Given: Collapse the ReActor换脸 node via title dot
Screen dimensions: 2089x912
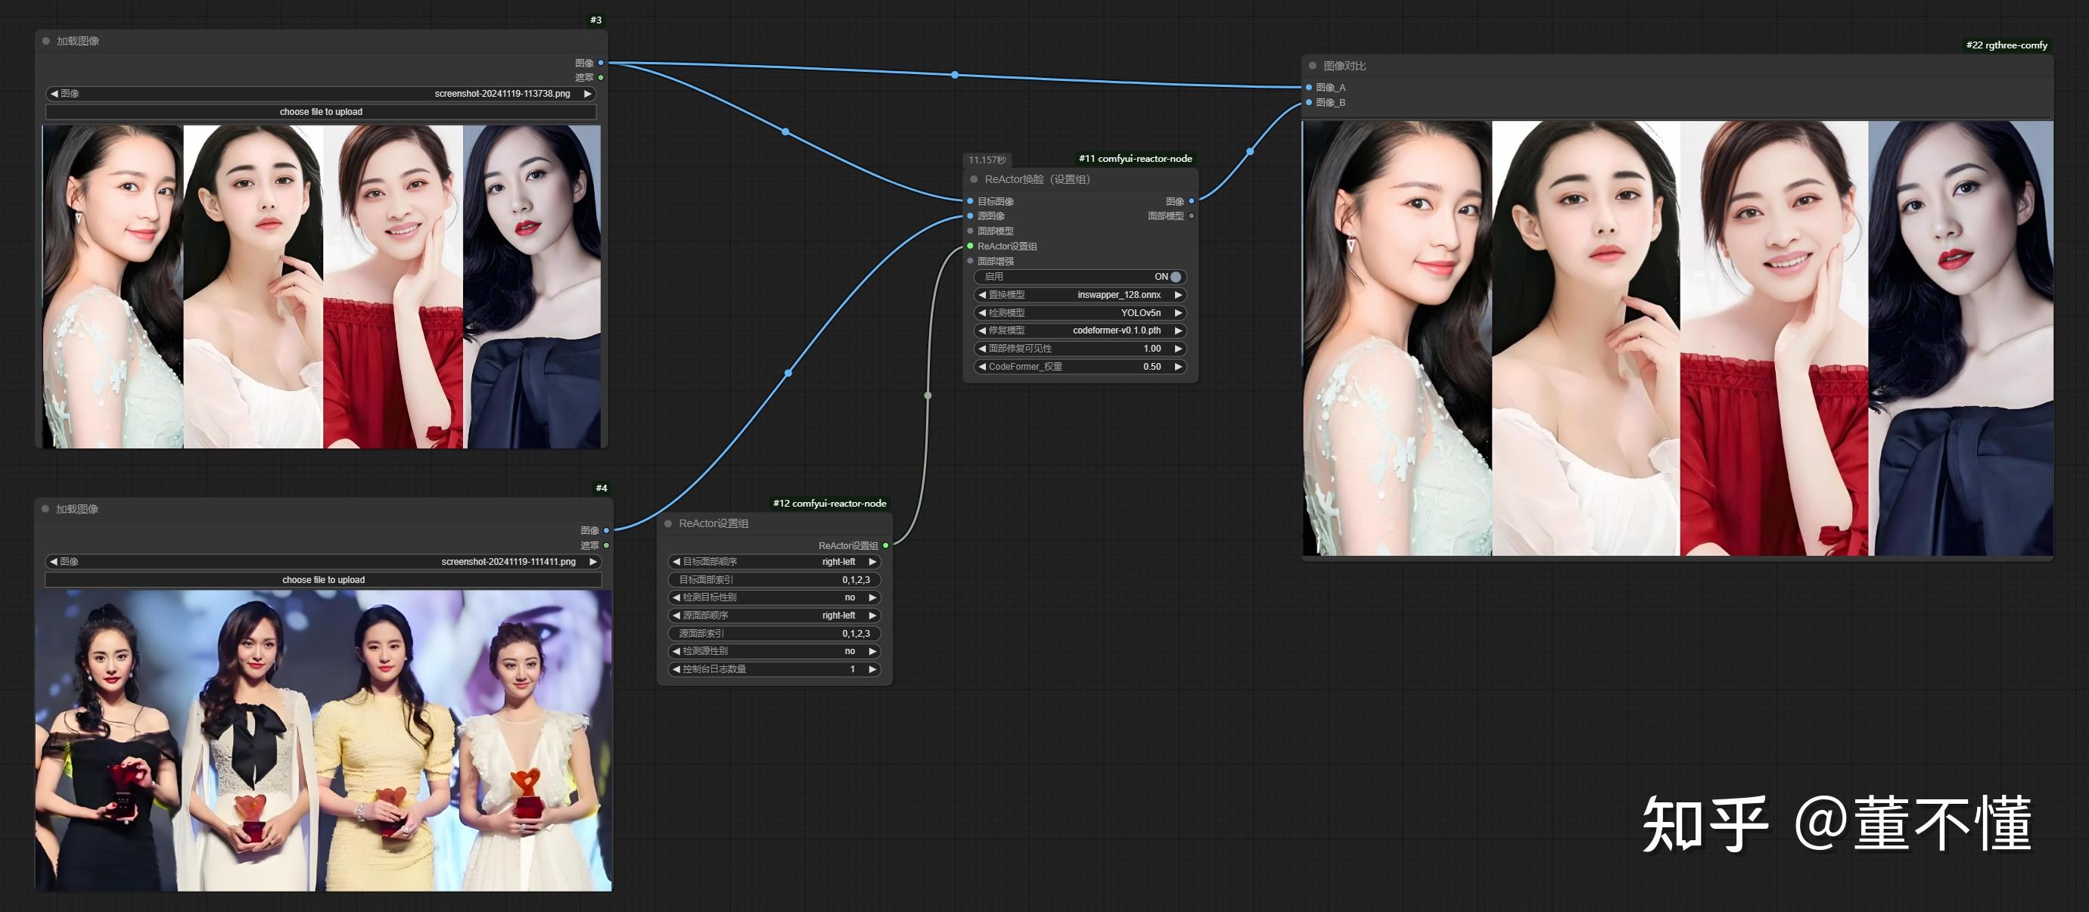Looking at the screenshot, I should coord(974,179).
